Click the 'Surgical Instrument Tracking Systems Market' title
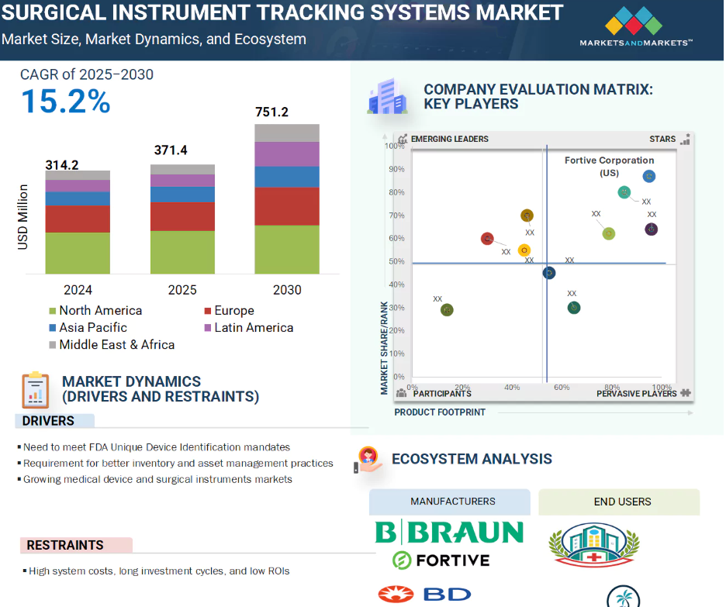Viewport: 726px width, 607px height. (282, 12)
